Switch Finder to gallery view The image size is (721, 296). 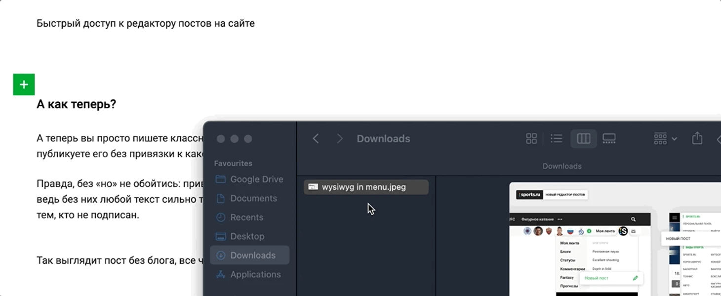609,139
